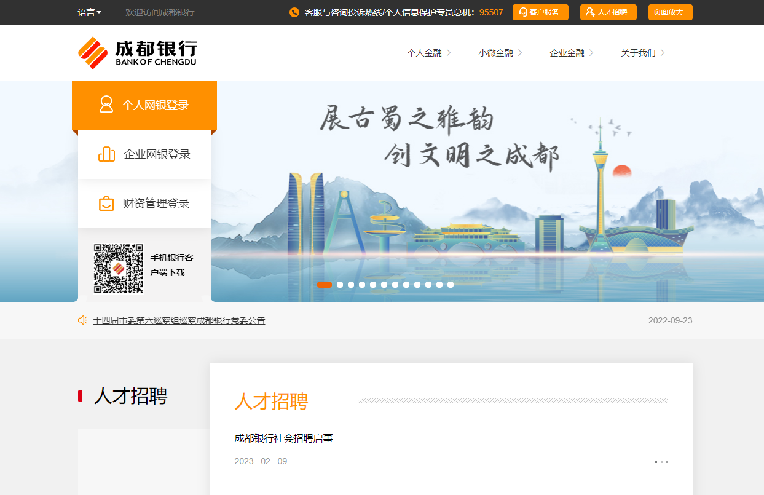764x495 pixels.
Task: Click 手机银行客户端下载 text
Action: click(172, 265)
